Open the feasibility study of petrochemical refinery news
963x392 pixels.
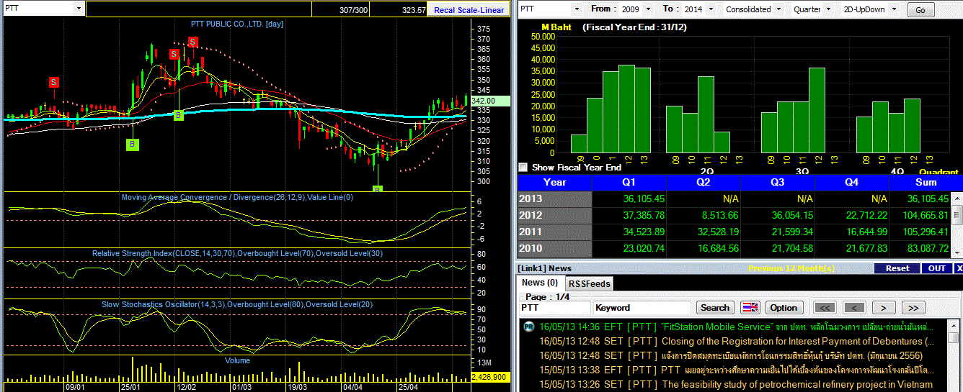[796, 384]
